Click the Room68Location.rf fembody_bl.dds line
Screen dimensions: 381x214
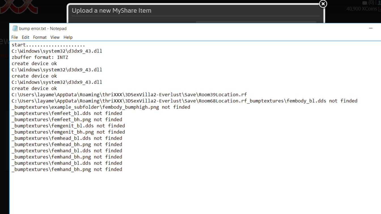(x=185, y=101)
